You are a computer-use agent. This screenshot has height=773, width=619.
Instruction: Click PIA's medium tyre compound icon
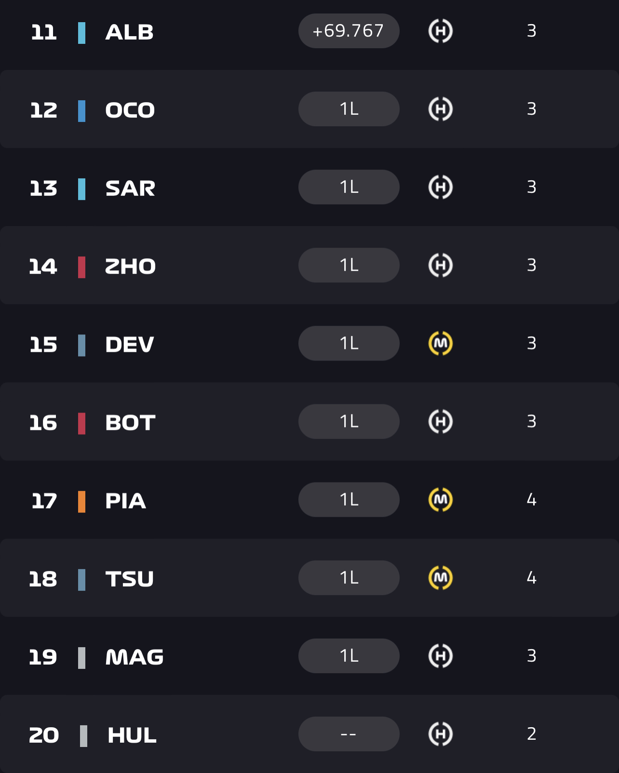click(440, 500)
